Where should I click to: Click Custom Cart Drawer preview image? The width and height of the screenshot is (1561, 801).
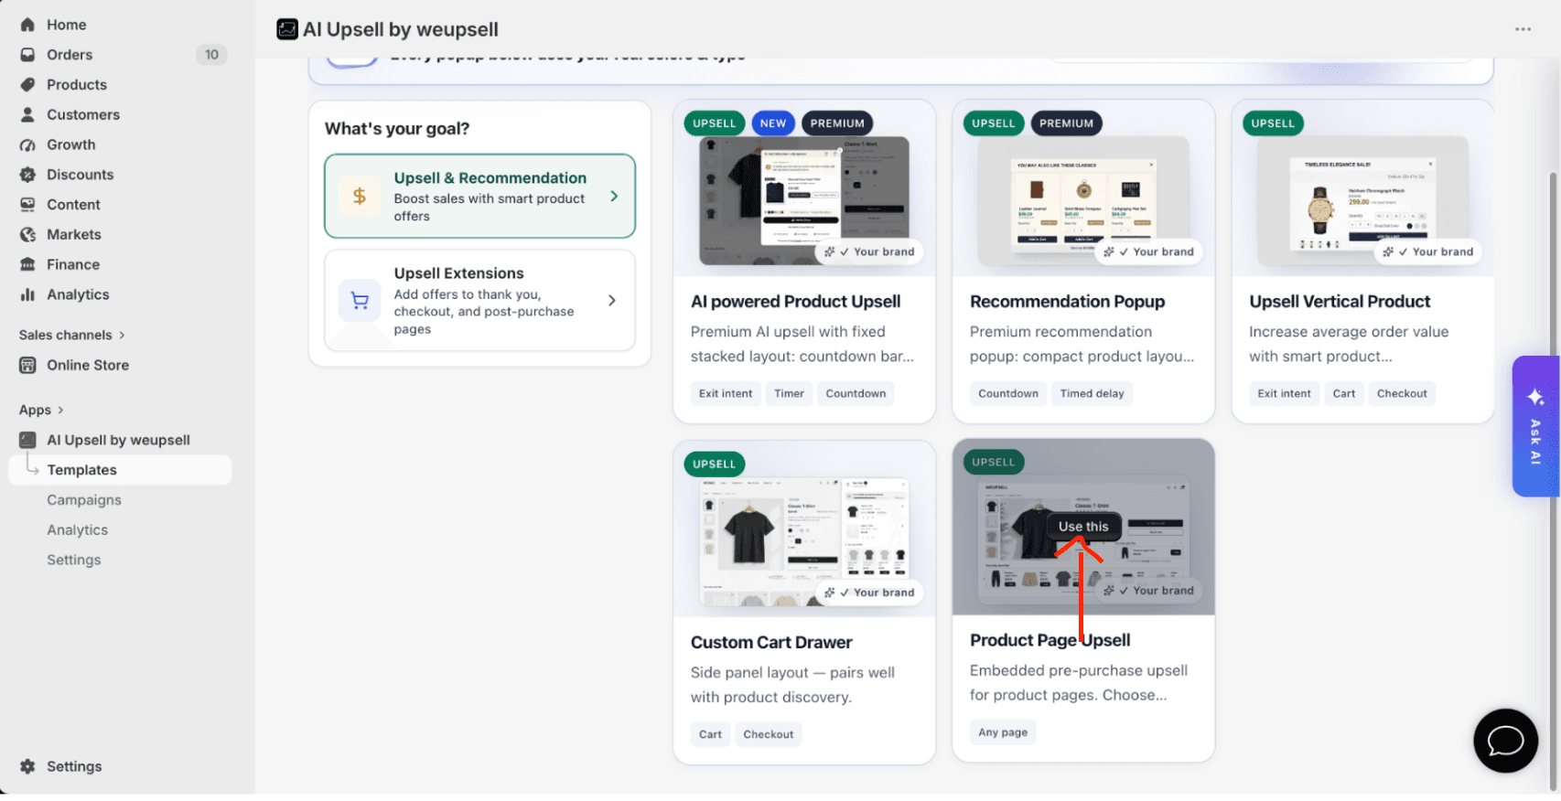[x=804, y=541]
